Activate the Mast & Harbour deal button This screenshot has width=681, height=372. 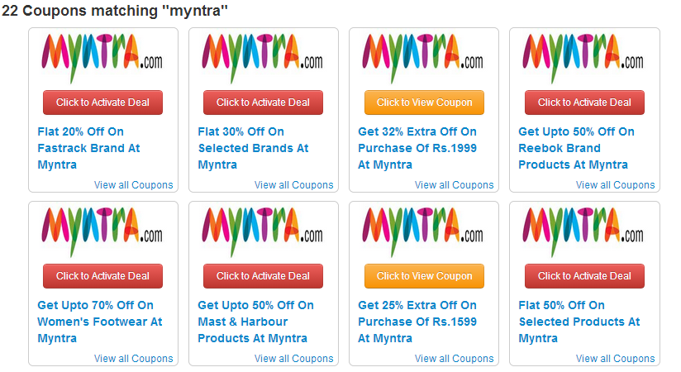[x=263, y=276]
